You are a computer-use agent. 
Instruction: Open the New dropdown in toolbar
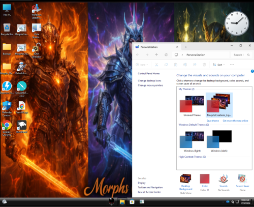(142, 65)
